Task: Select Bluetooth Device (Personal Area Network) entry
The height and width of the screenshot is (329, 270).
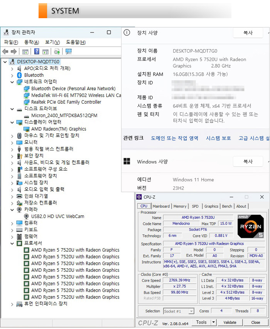Action: click(x=73, y=89)
